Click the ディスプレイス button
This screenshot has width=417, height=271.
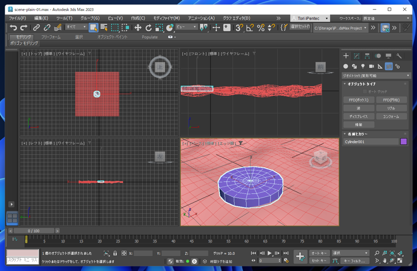(x=359, y=117)
